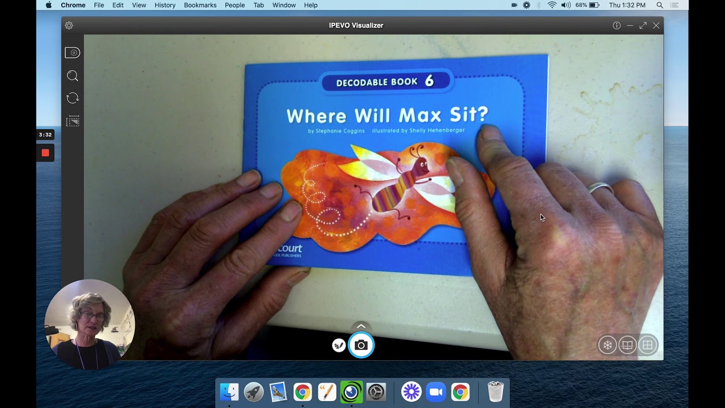Open the volume control in menu bar
The height and width of the screenshot is (408, 725).
click(x=566, y=5)
